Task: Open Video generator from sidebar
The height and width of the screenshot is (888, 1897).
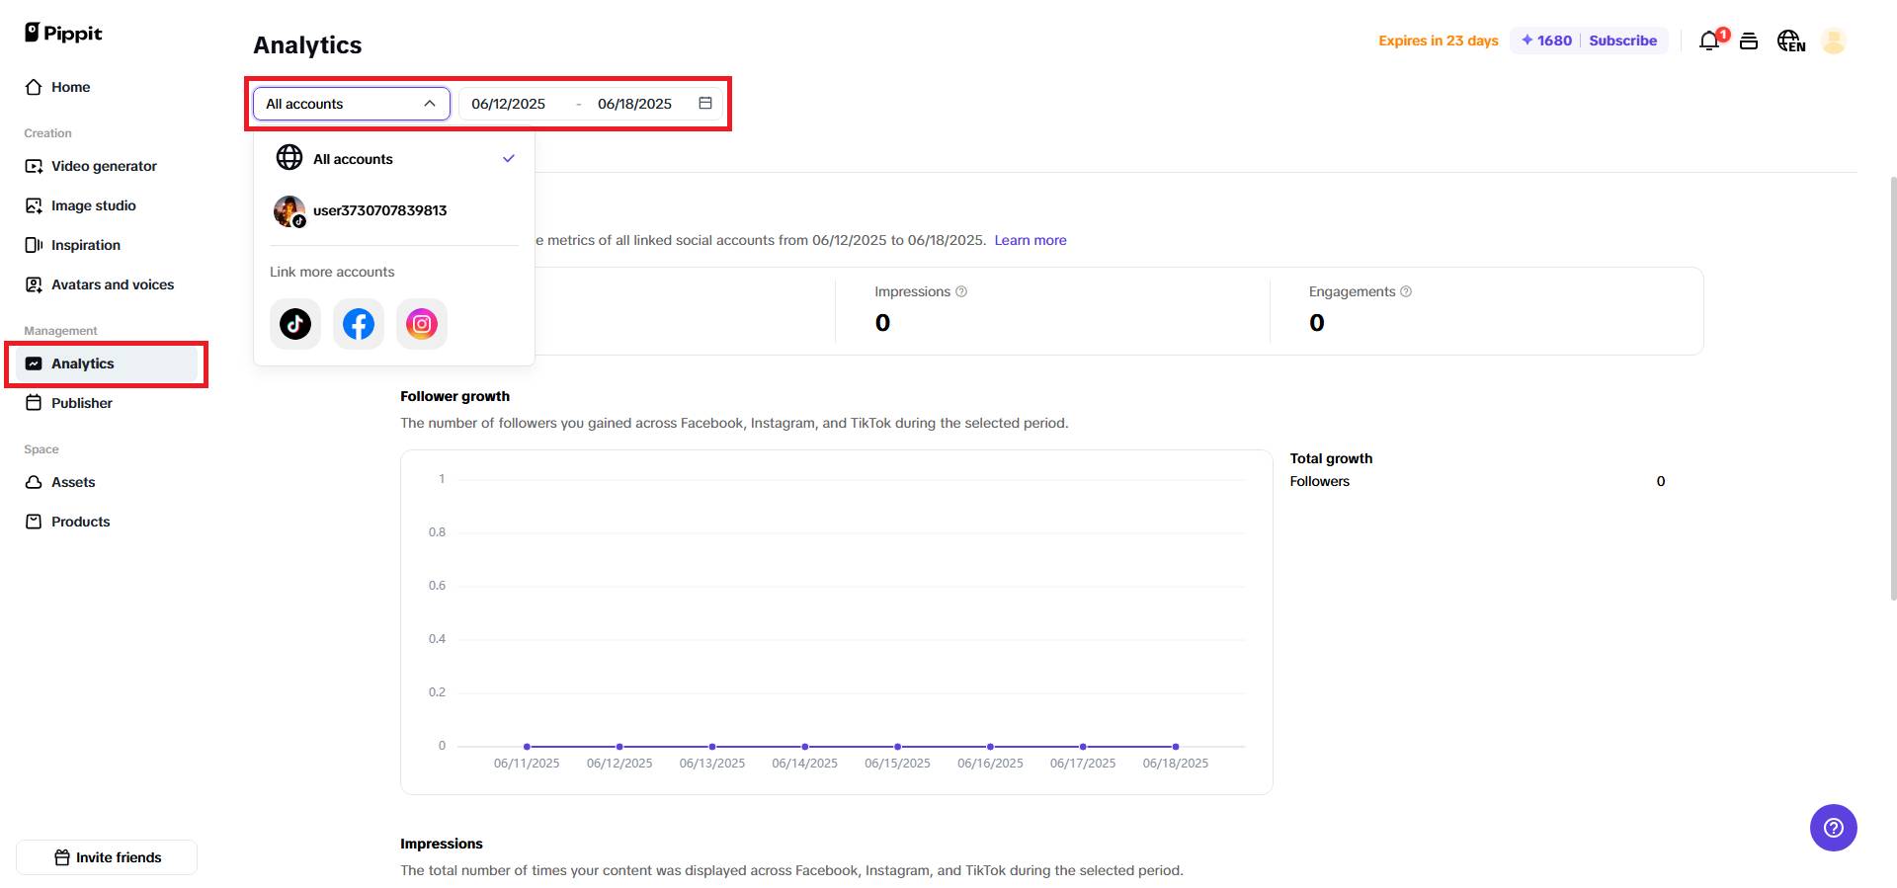Action: [x=104, y=166]
